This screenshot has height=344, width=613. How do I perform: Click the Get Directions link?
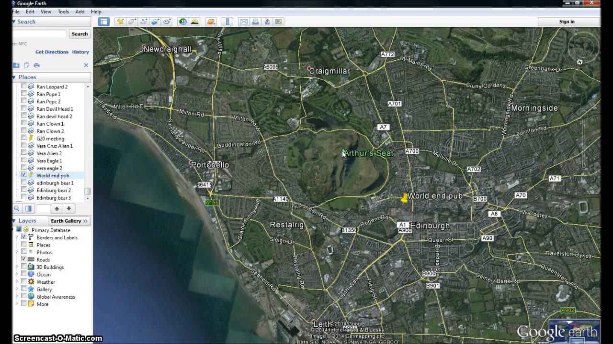click(x=52, y=52)
